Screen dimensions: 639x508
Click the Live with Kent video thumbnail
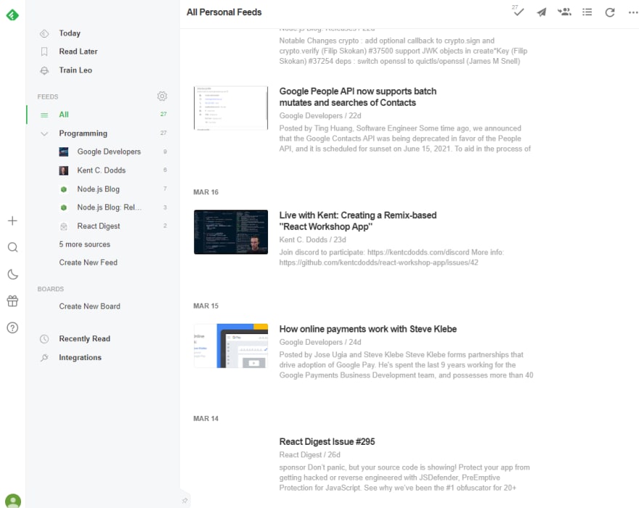231,232
